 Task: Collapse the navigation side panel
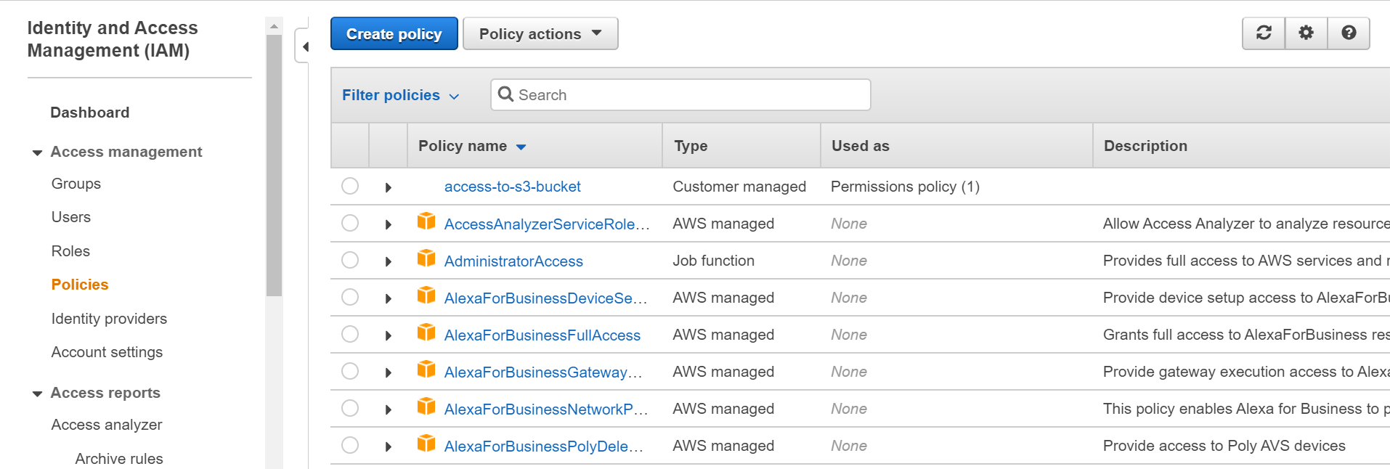point(305,46)
